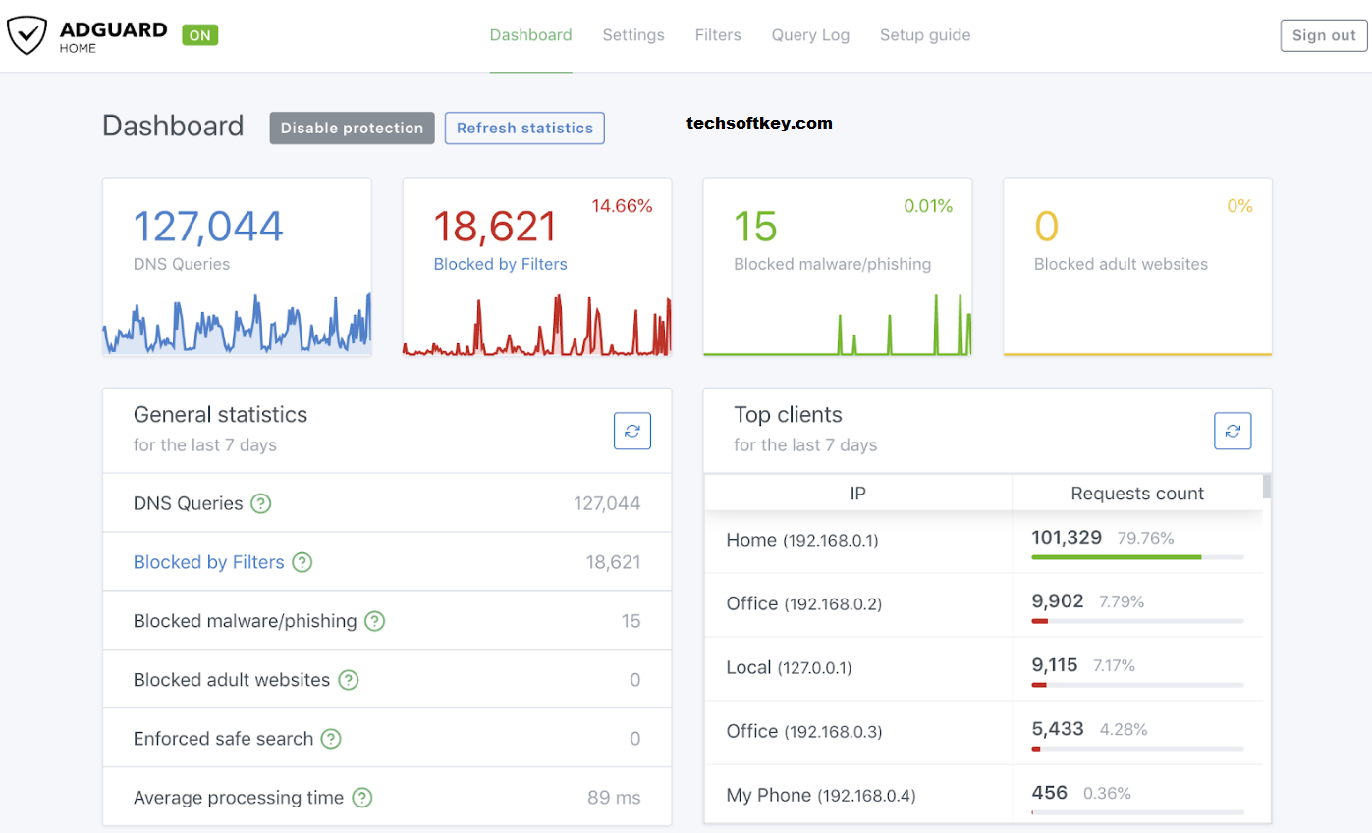Click the 5,433 requests count value
Screen dimensions: 1372x833
coord(1058,729)
